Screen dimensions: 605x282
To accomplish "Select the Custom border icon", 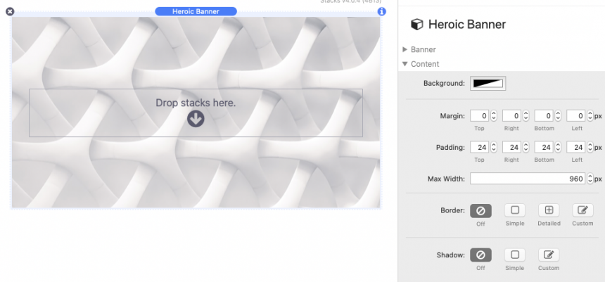I will [582, 210].
